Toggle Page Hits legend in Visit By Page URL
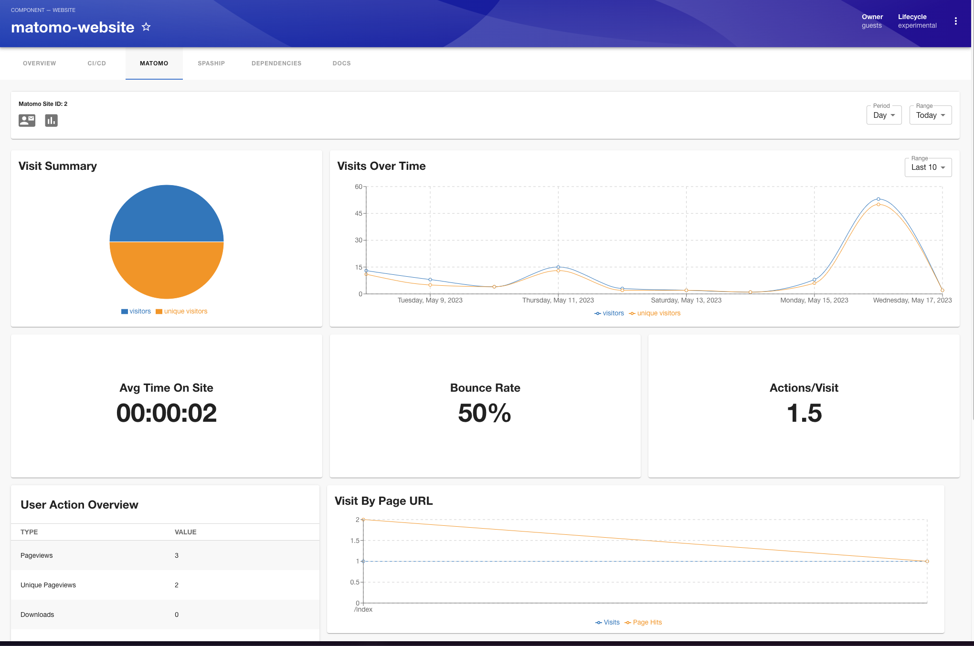The width and height of the screenshot is (974, 646). [643, 622]
